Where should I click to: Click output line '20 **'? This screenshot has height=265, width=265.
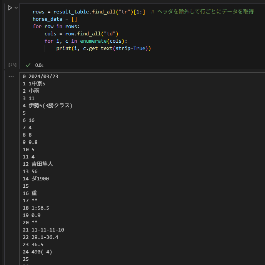[x=30, y=222]
